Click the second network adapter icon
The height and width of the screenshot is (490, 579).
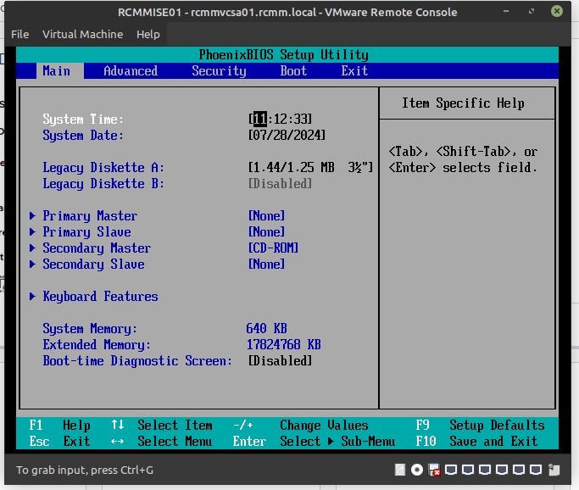(468, 470)
